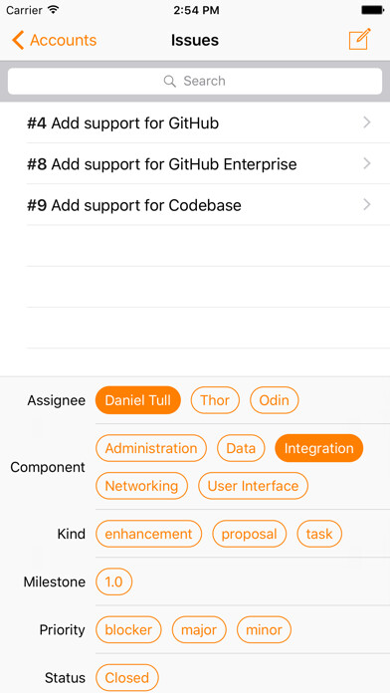Filter by the Administration component
Viewport: 390px width, 693px height.
click(151, 448)
